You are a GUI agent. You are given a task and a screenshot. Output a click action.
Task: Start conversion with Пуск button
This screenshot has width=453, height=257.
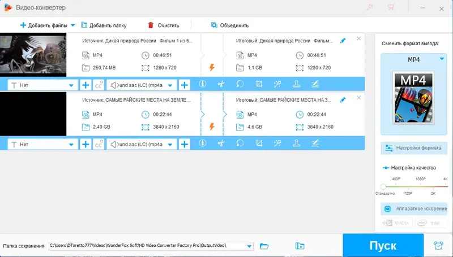(x=383, y=246)
